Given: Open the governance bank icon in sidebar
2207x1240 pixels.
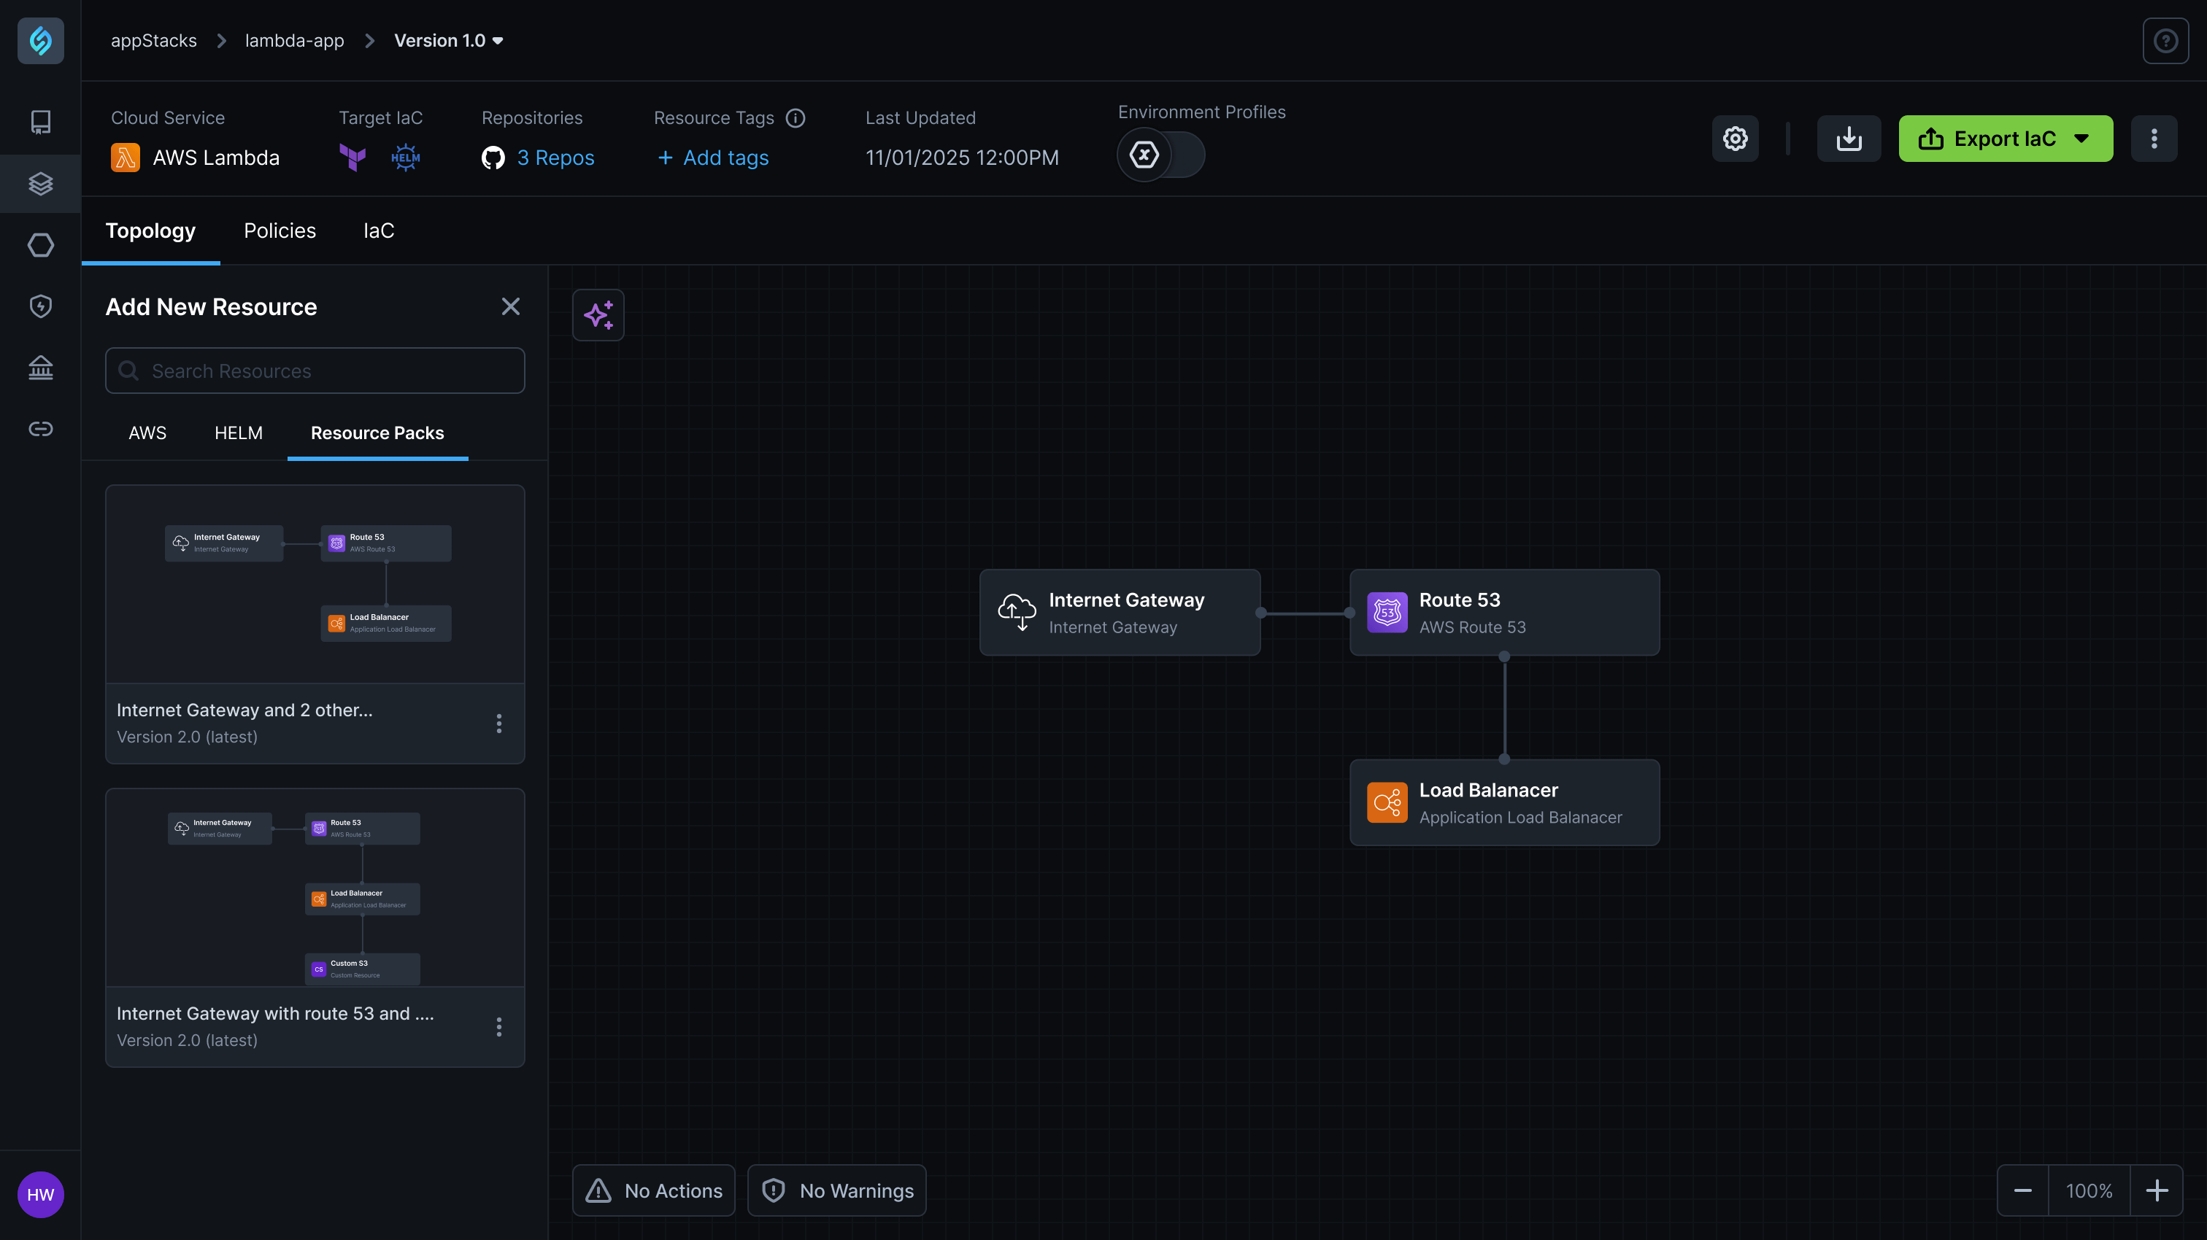Looking at the screenshot, I should (x=40, y=368).
